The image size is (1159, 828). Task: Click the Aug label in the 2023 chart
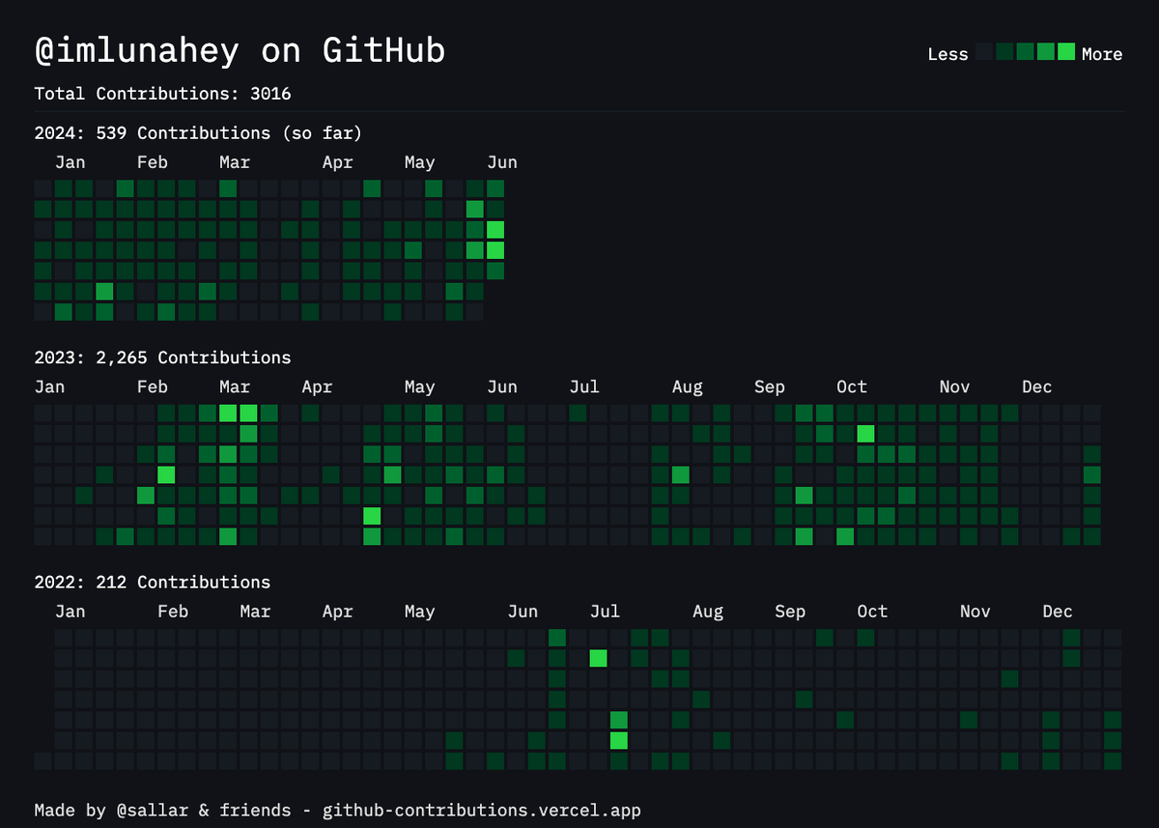tap(688, 386)
